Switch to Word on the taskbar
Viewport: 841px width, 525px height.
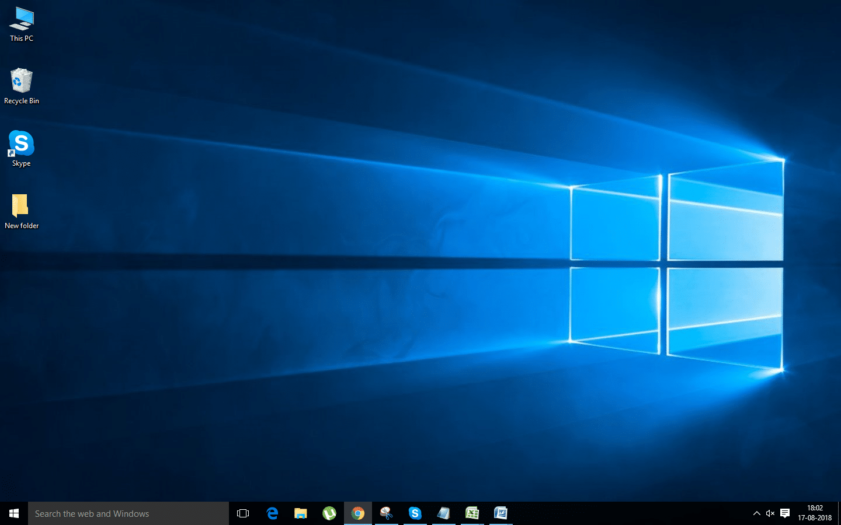pos(501,513)
